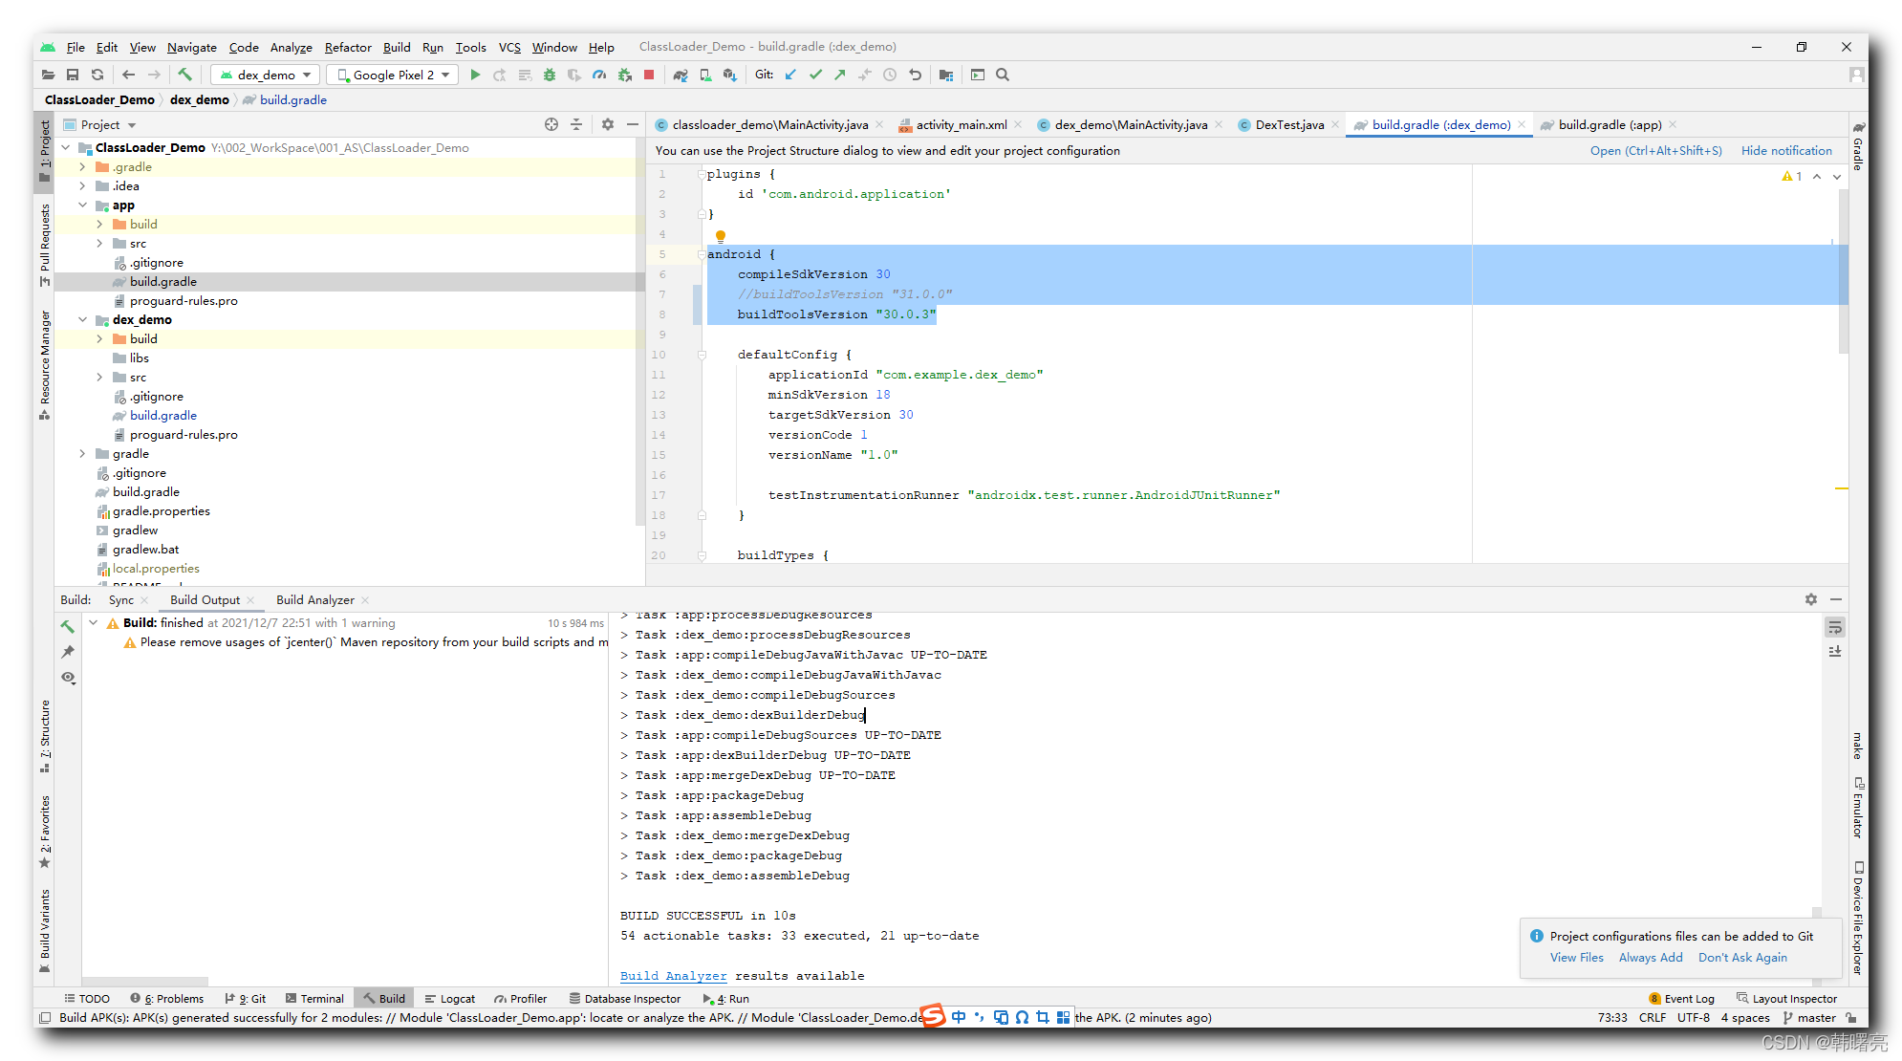
Task: Push commits using the Git arrow icon
Action: point(838,75)
